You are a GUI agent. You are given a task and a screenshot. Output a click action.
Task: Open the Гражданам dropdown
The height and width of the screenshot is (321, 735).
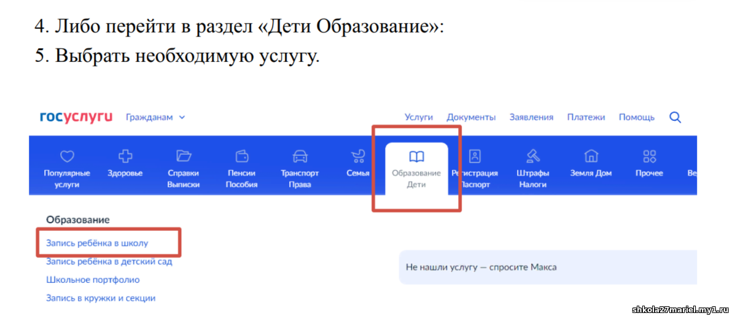pyautogui.click(x=155, y=117)
